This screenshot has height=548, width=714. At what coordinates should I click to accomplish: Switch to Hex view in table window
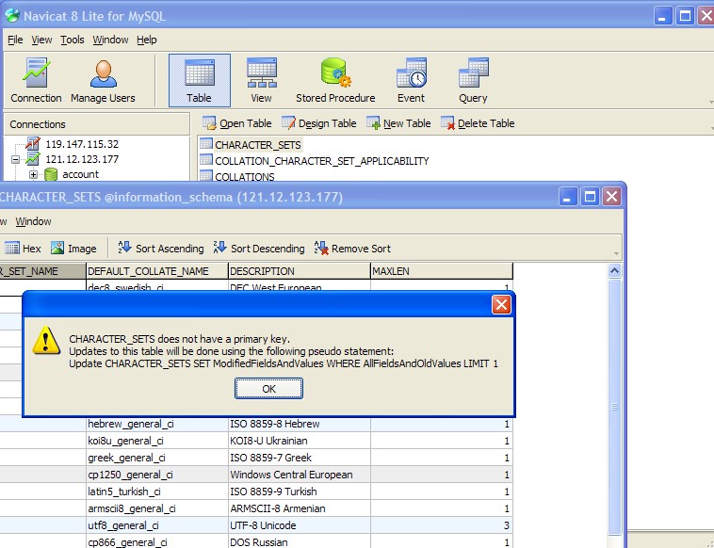click(x=23, y=249)
